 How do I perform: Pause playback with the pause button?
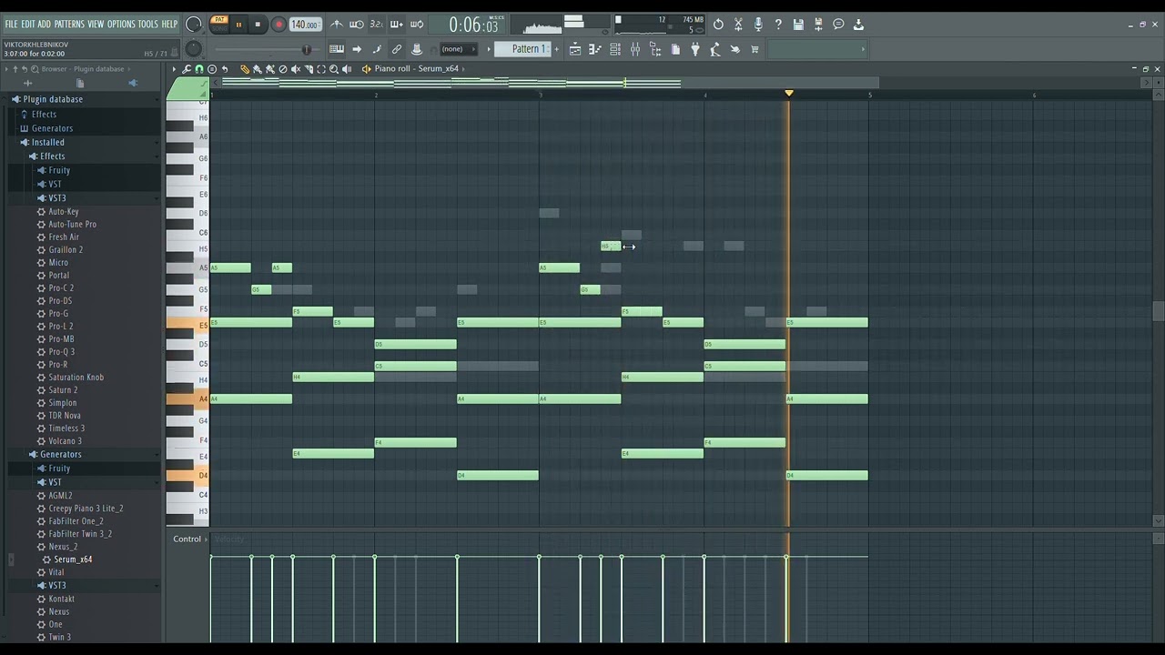pyautogui.click(x=238, y=25)
